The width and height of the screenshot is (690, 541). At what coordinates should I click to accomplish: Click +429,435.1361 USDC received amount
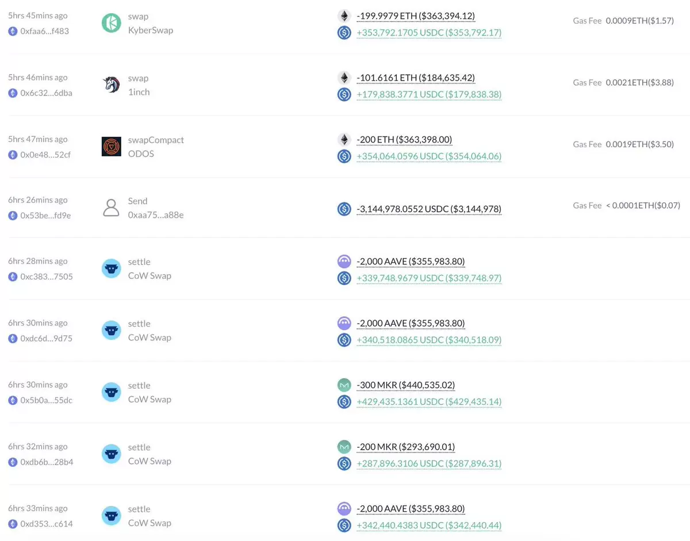click(429, 402)
